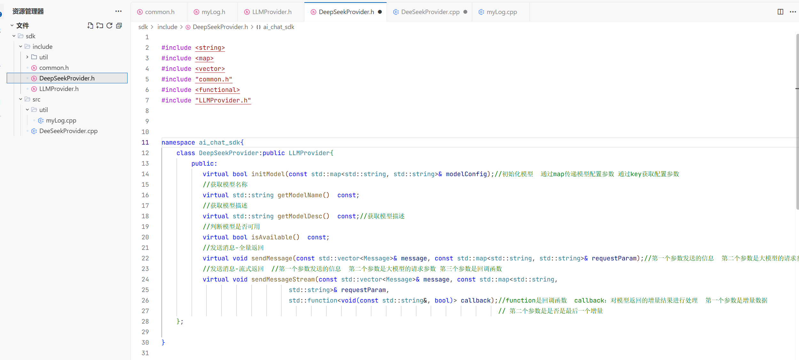Collapse all folders in explorer
Image resolution: width=799 pixels, height=360 pixels.
click(x=119, y=26)
